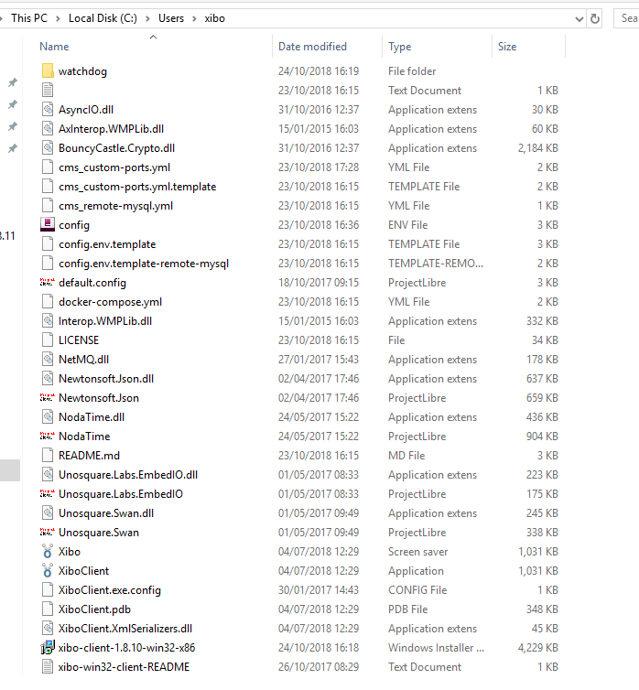Click the Newtonsoft.Json ProjectLibre icon
The width and height of the screenshot is (639, 690).
47,397
